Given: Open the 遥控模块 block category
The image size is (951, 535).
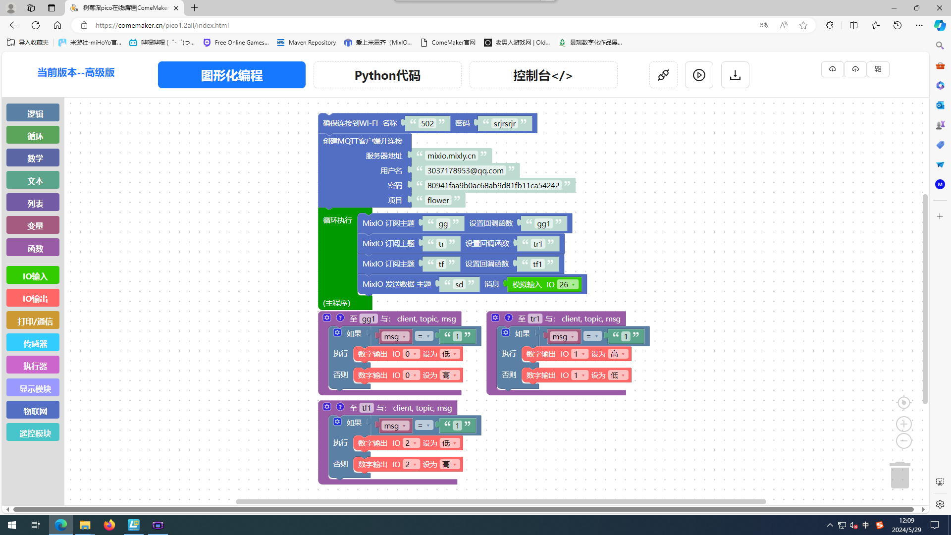Looking at the screenshot, I should 33,433.
